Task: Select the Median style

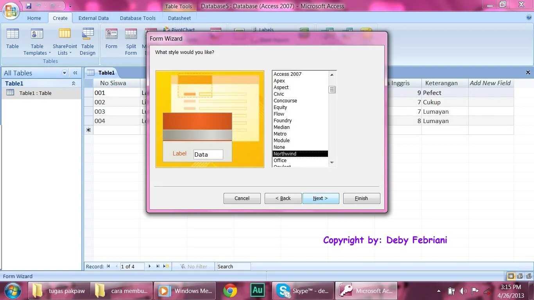Action: click(x=300, y=127)
